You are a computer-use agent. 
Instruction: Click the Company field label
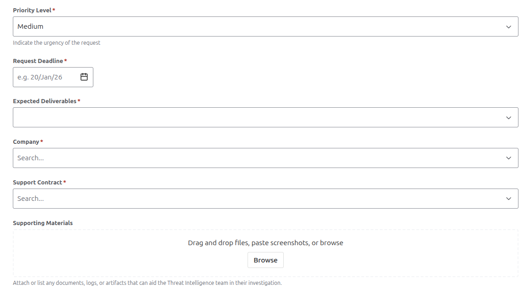tap(26, 142)
